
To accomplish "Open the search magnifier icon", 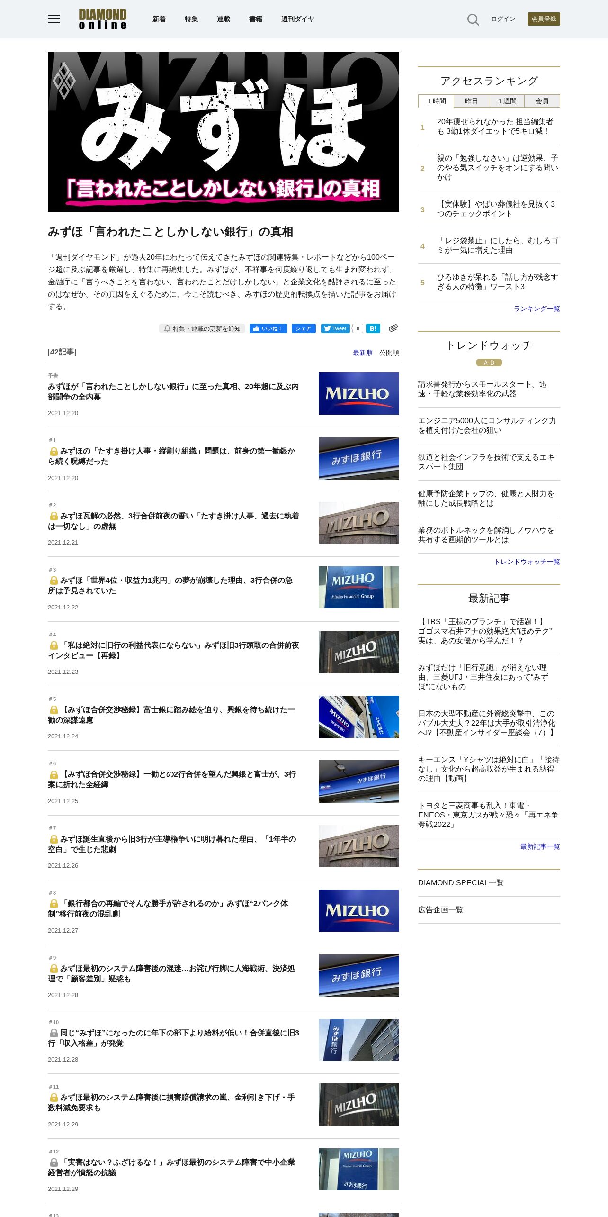I will (473, 19).
